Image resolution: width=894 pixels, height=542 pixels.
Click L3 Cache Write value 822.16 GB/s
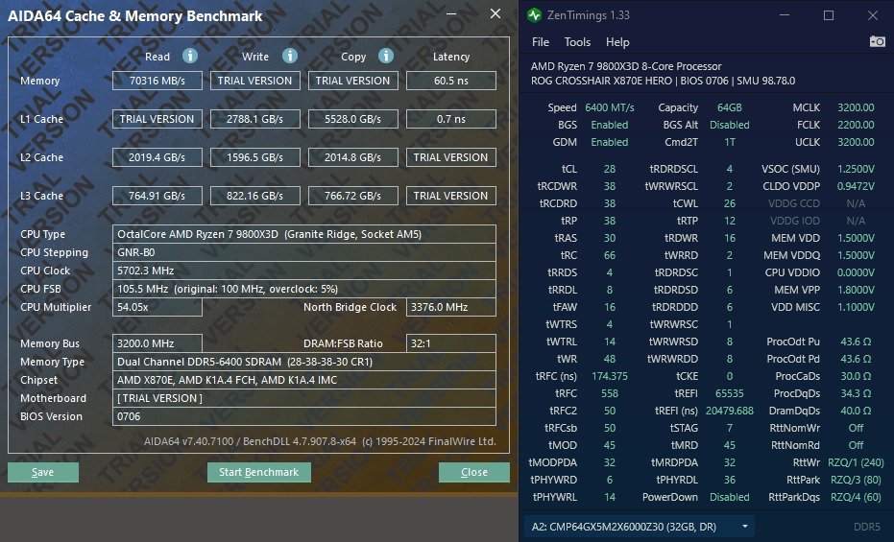point(255,196)
